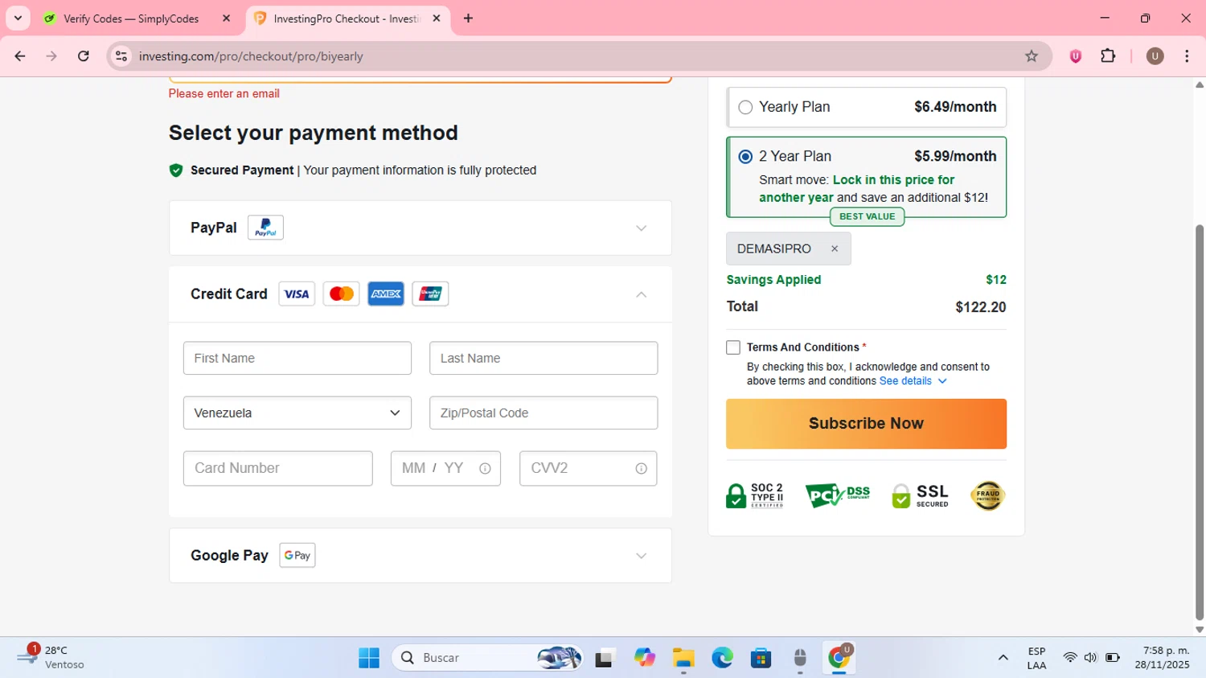Open the tab search dropdown arrow
Screen dimensions: 1206x678
pyautogui.click(x=18, y=18)
